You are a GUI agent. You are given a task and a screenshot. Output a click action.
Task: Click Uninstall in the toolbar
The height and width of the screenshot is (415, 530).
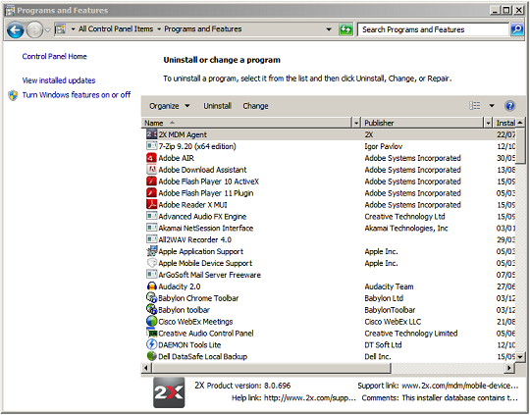[x=217, y=106]
